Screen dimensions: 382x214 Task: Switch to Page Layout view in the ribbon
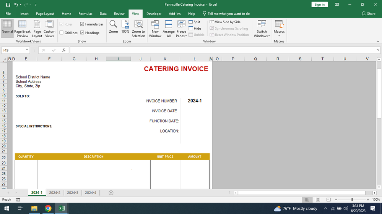pyautogui.click(x=37, y=28)
